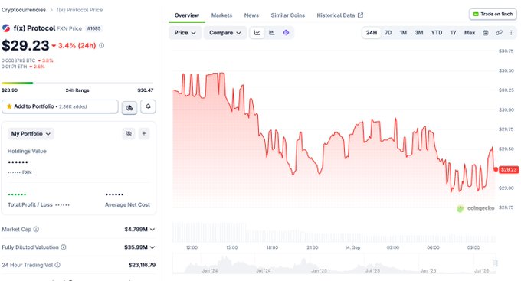Click the $4.799M market cap value
521x281 pixels.
point(136,230)
